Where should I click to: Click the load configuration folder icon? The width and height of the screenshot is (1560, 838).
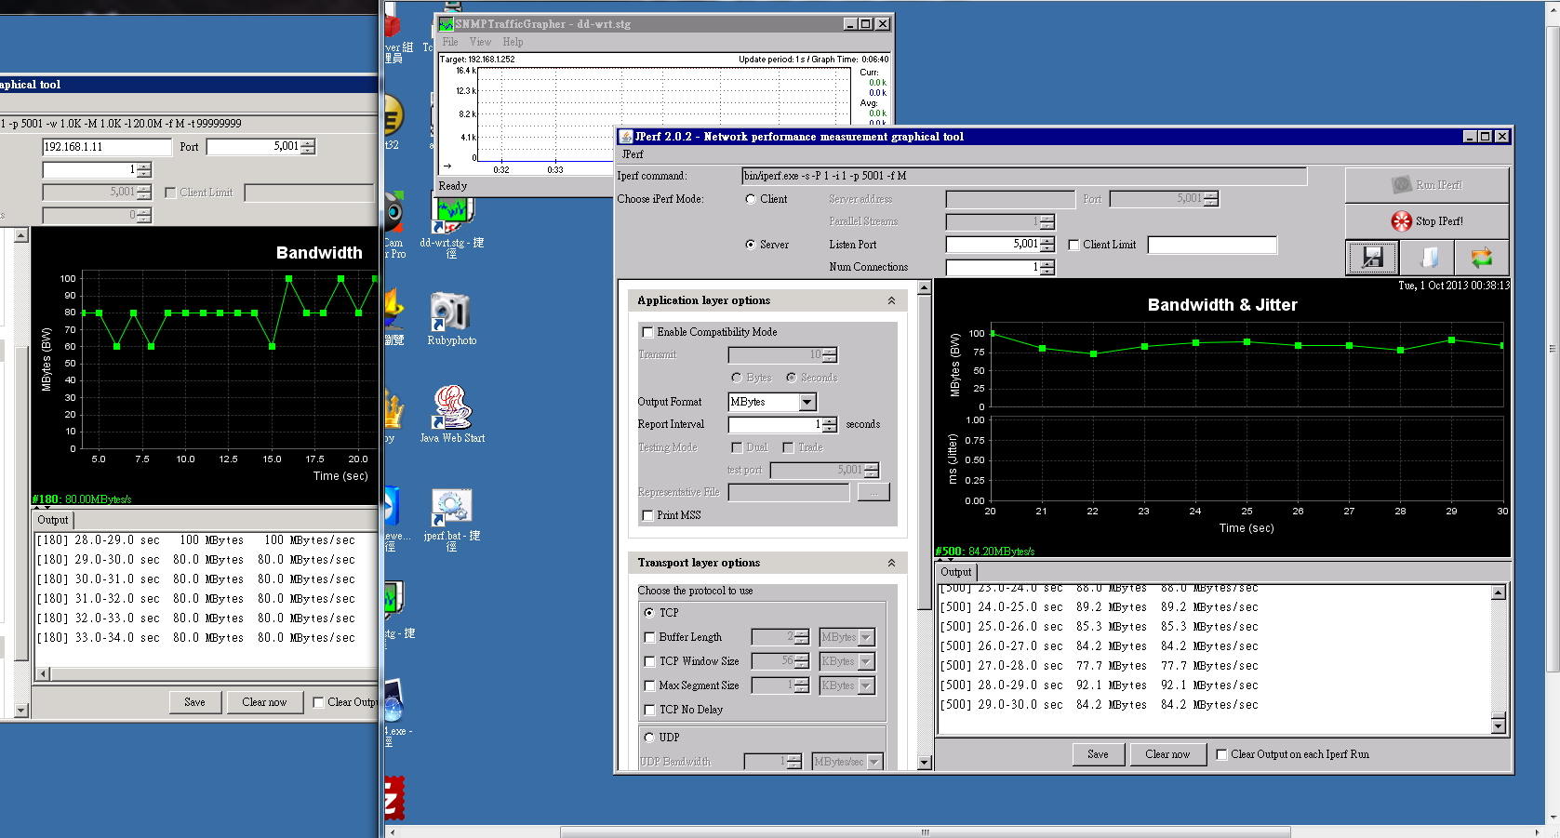(x=1428, y=258)
